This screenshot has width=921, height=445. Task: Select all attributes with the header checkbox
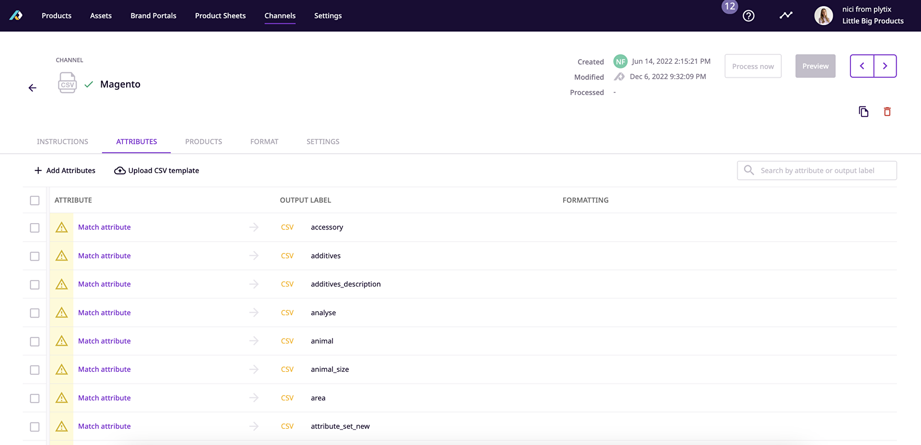pos(34,200)
